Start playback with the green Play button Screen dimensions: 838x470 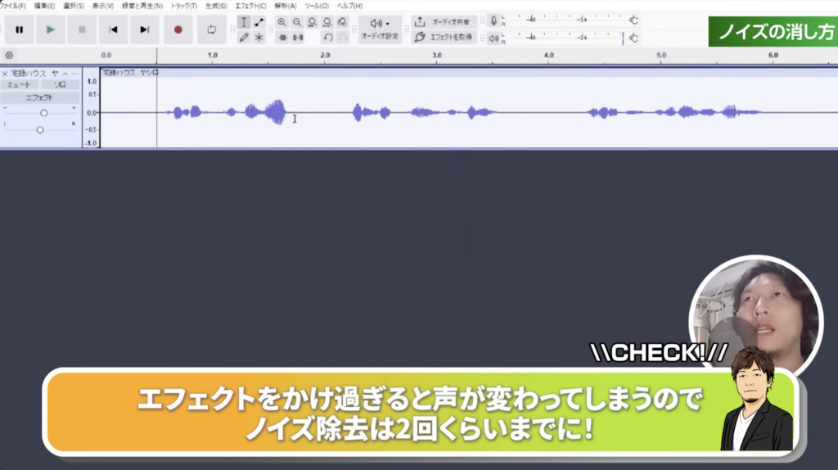[51, 30]
